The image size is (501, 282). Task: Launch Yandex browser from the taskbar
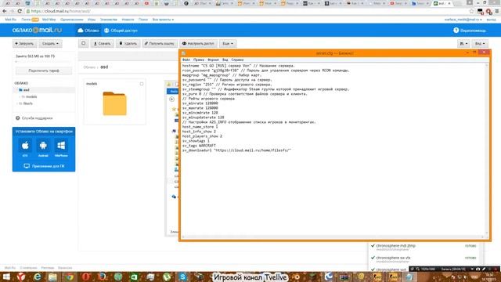coord(21,277)
